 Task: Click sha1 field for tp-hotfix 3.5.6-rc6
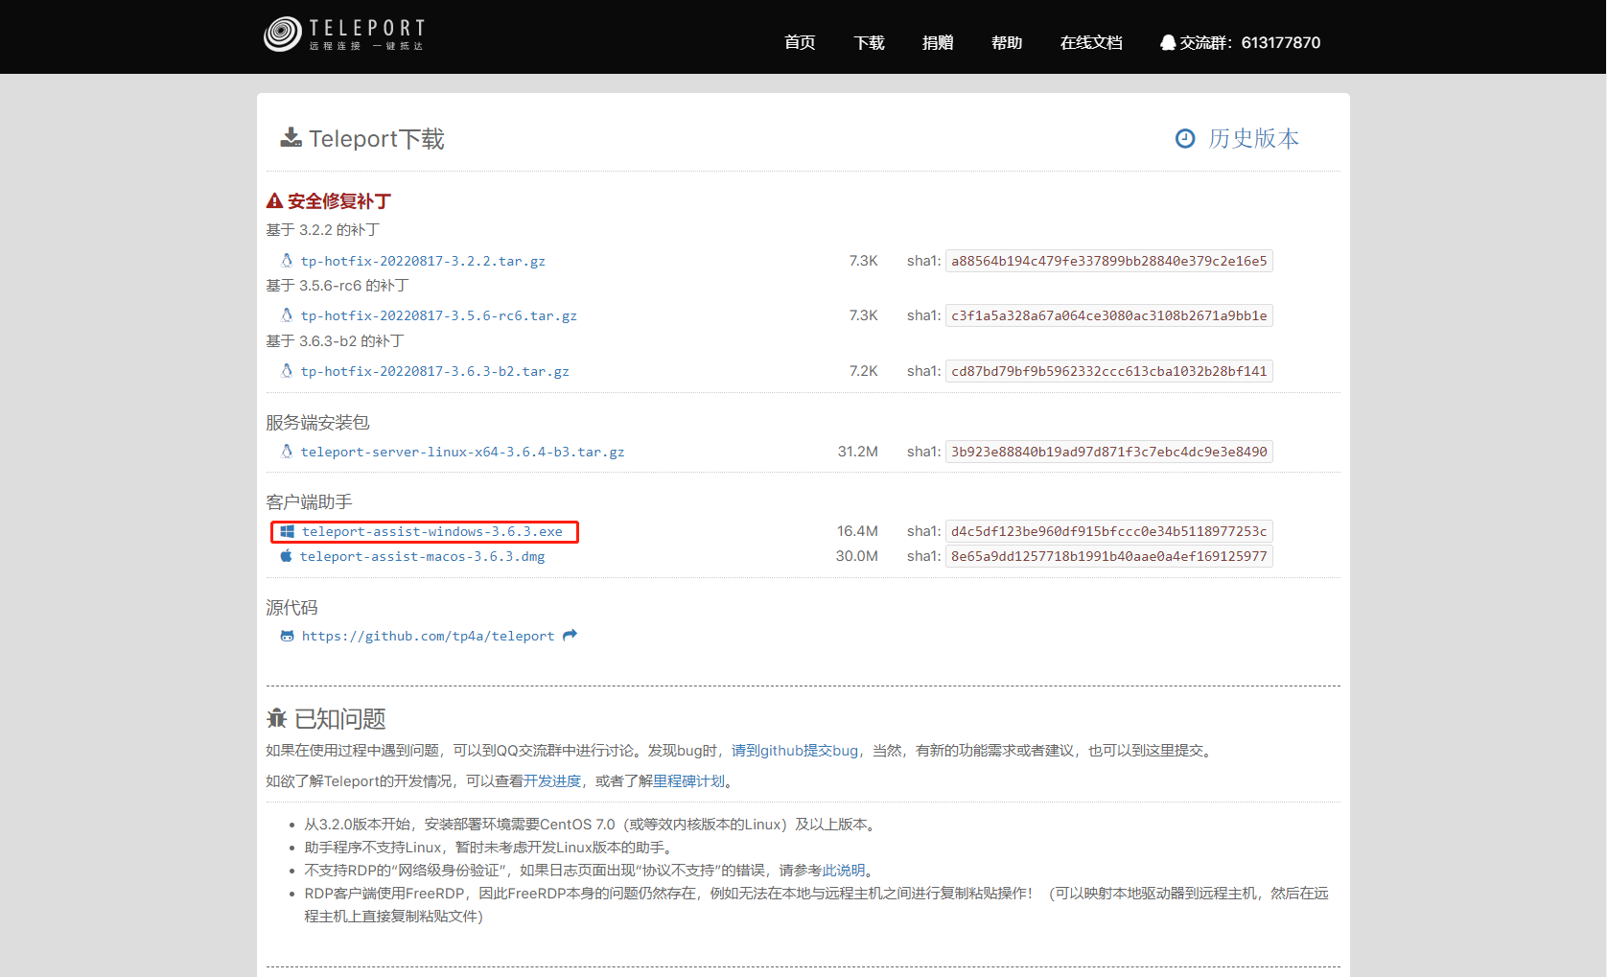1109,315
